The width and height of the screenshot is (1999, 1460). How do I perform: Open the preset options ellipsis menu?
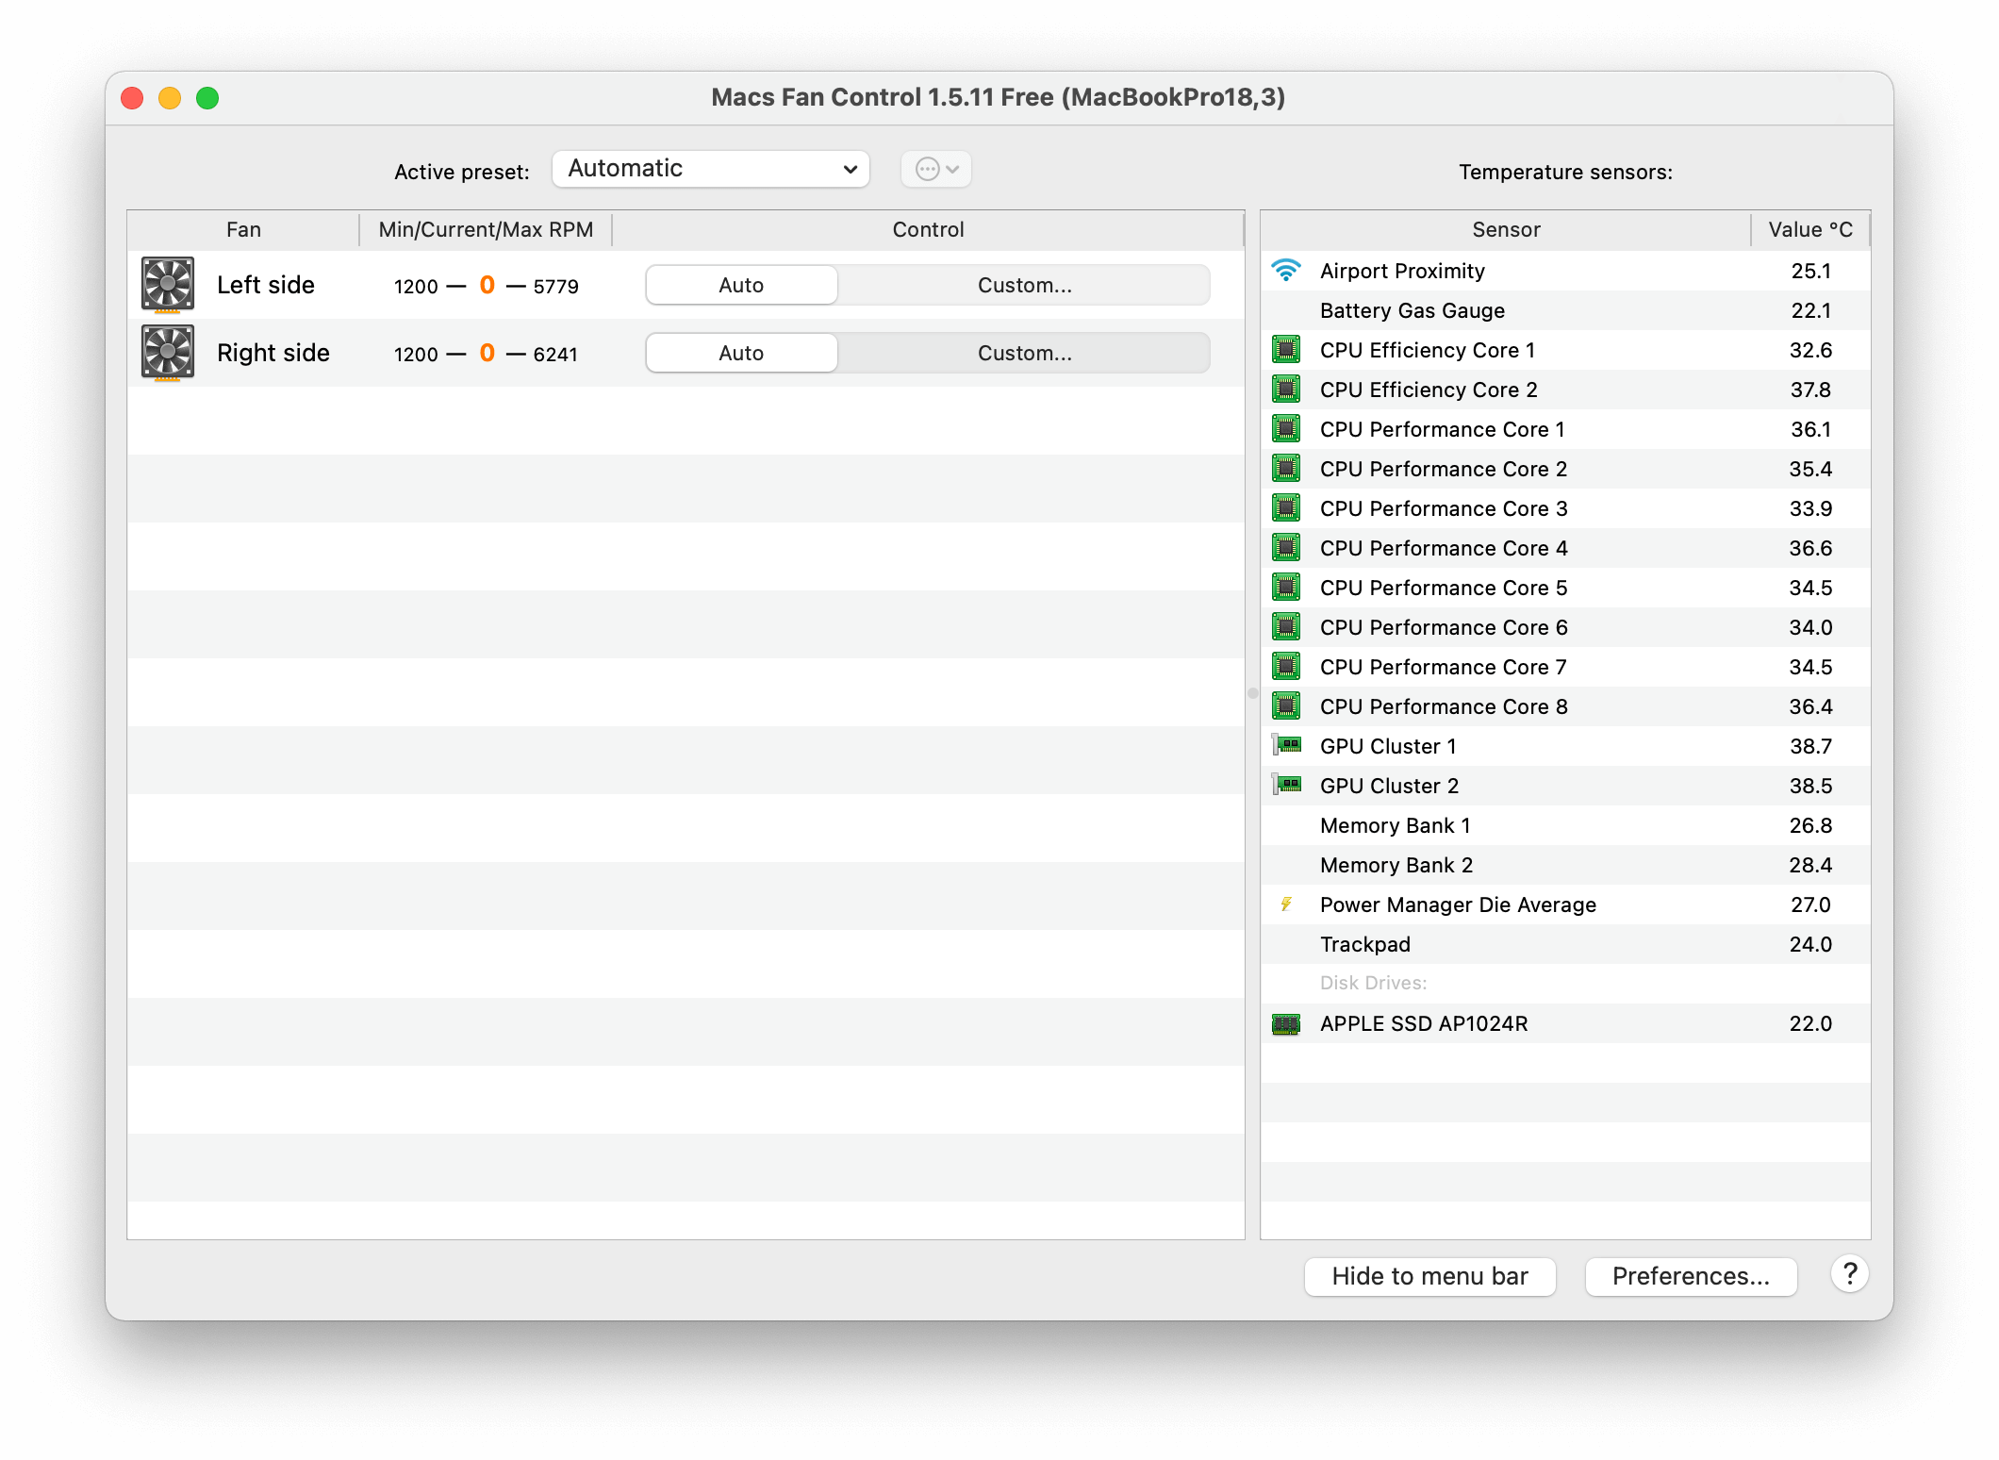936,169
